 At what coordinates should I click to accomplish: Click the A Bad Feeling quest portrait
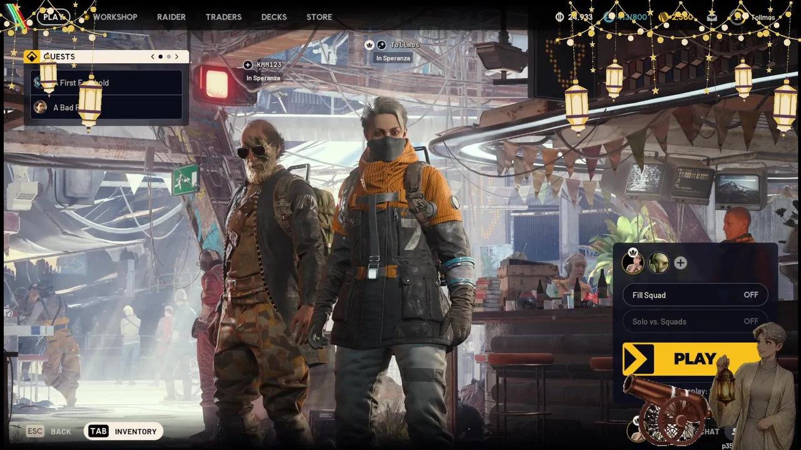(40, 107)
